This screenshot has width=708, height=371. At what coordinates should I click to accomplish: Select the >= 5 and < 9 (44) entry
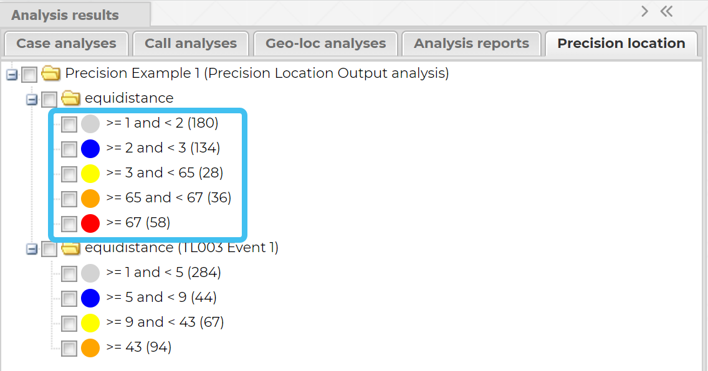coord(161,298)
